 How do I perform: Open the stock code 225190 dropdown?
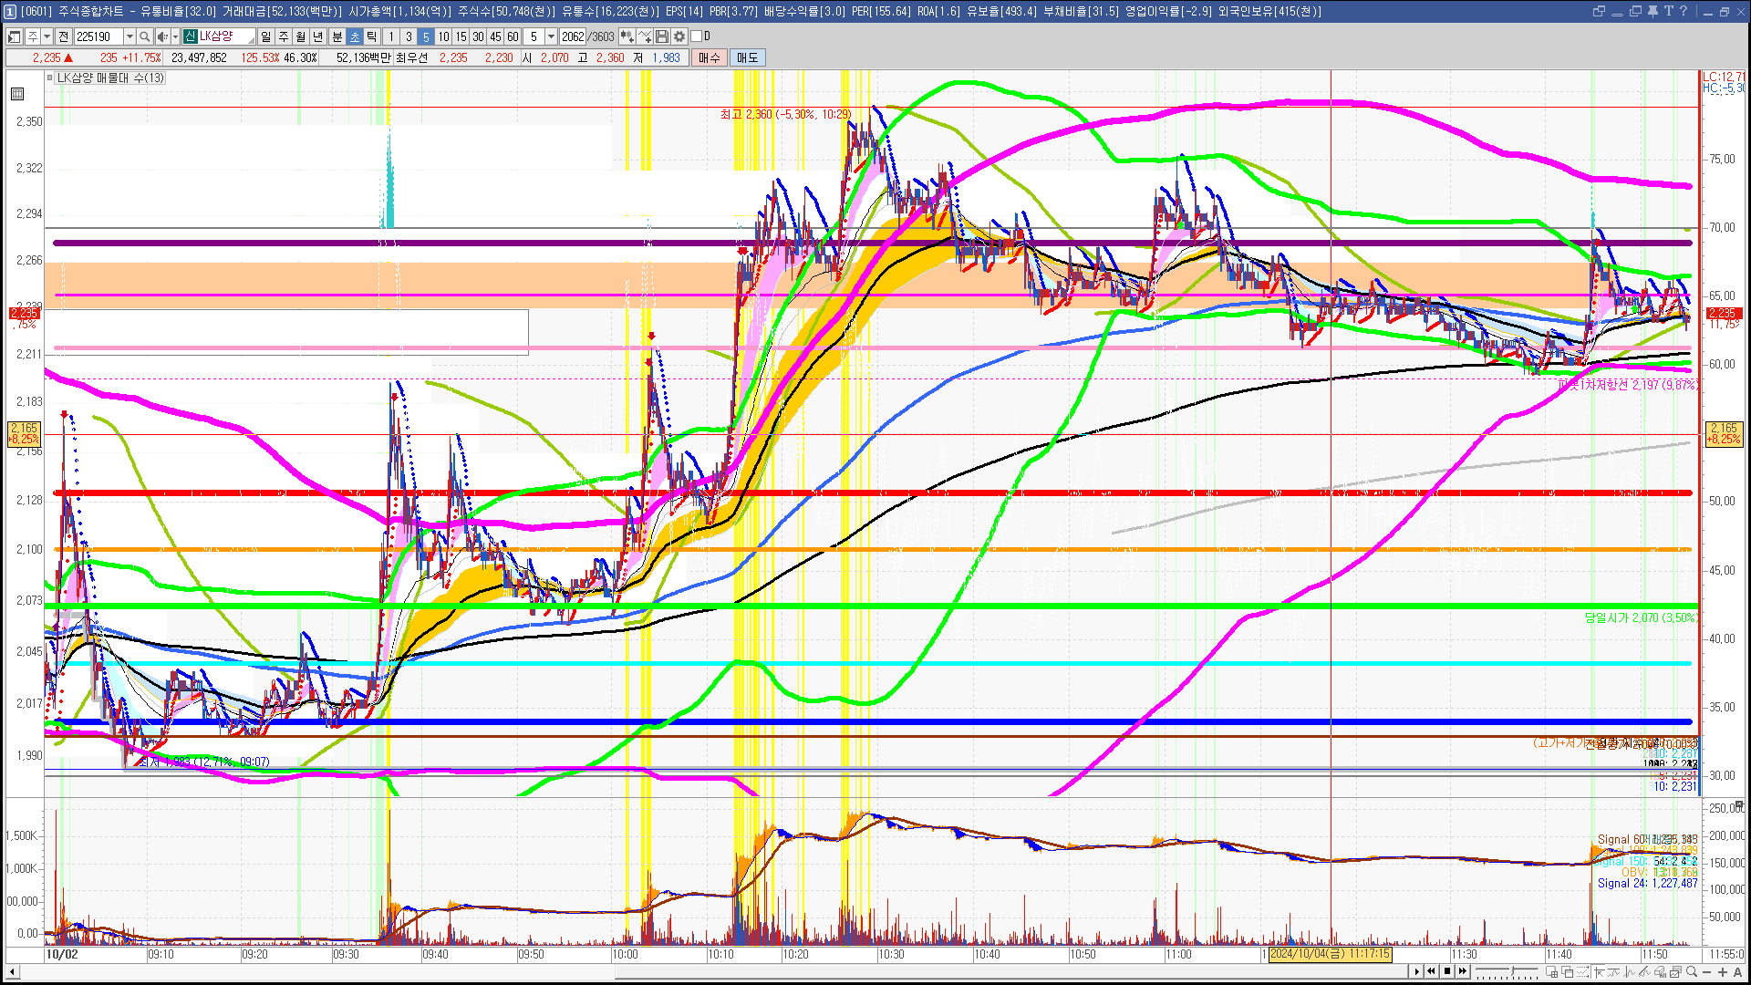130,36
